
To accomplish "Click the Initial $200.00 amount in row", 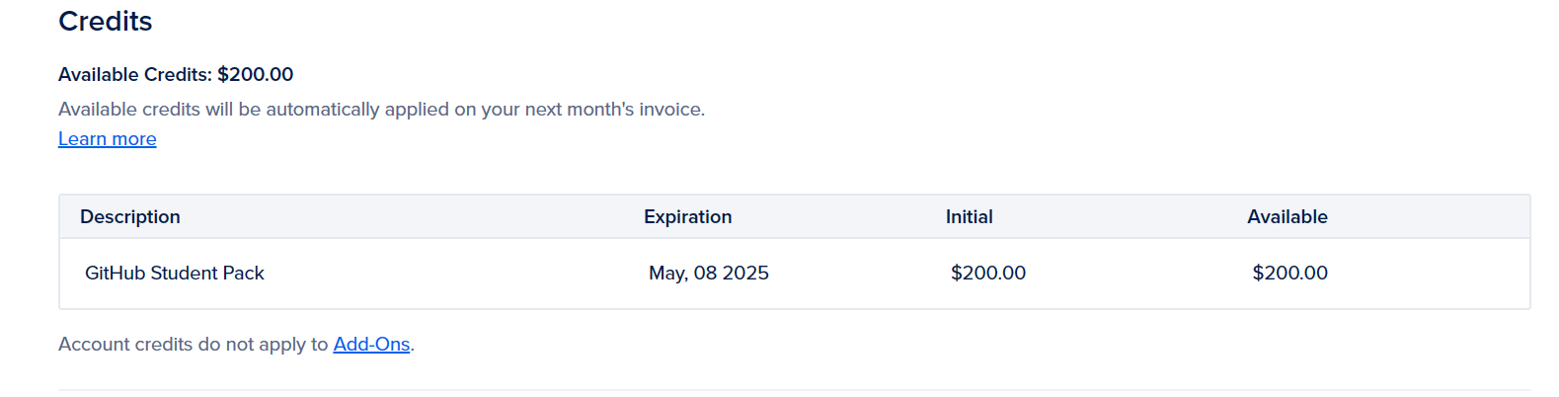I will 987,274.
